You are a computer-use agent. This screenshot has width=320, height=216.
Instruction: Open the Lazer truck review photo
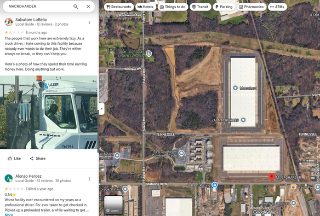click(x=49, y=113)
